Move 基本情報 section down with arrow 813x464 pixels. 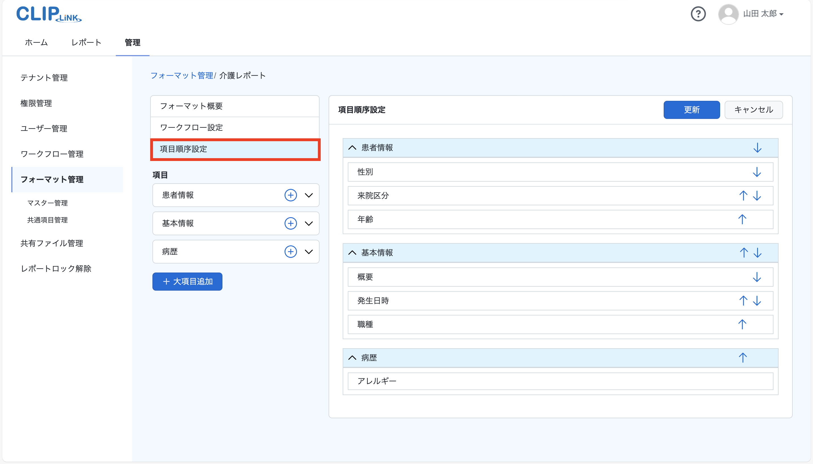pyautogui.click(x=758, y=253)
